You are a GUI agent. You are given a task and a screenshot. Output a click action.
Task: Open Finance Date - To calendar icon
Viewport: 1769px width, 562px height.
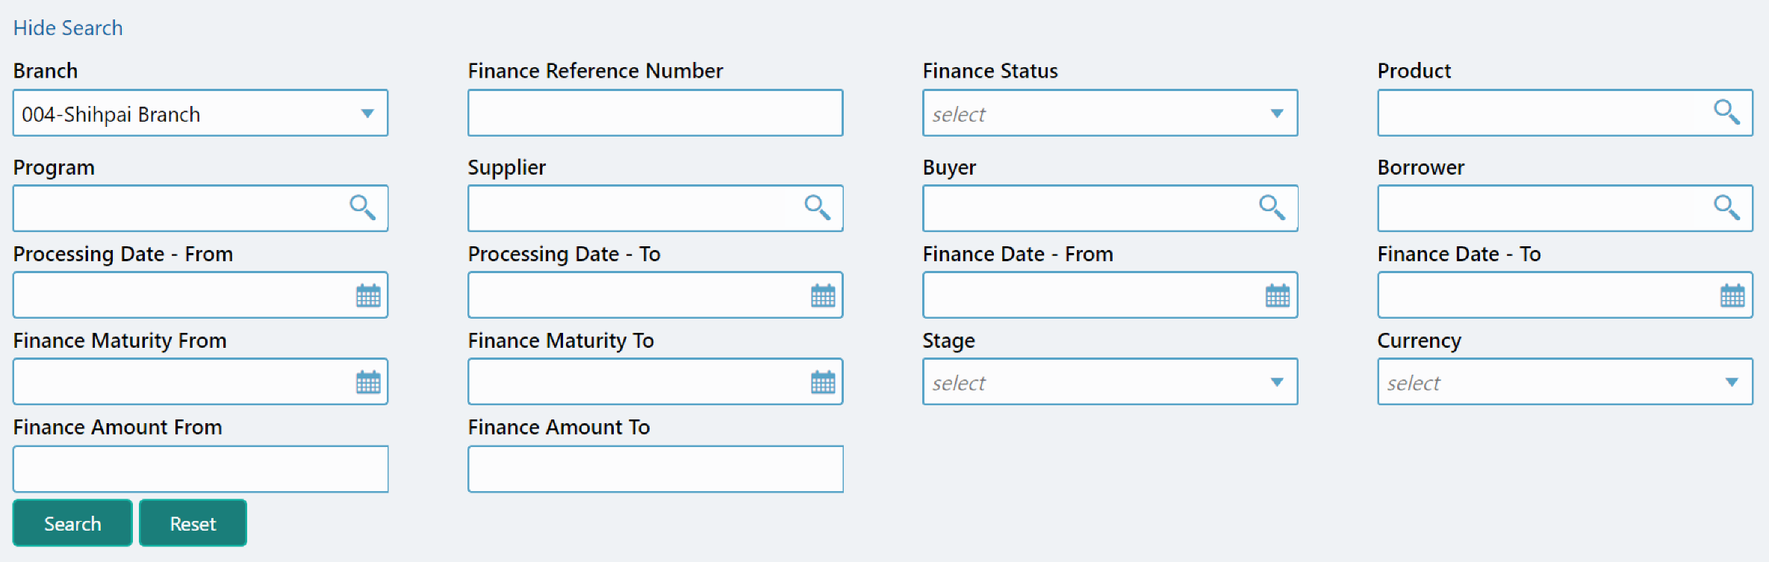click(x=1732, y=296)
